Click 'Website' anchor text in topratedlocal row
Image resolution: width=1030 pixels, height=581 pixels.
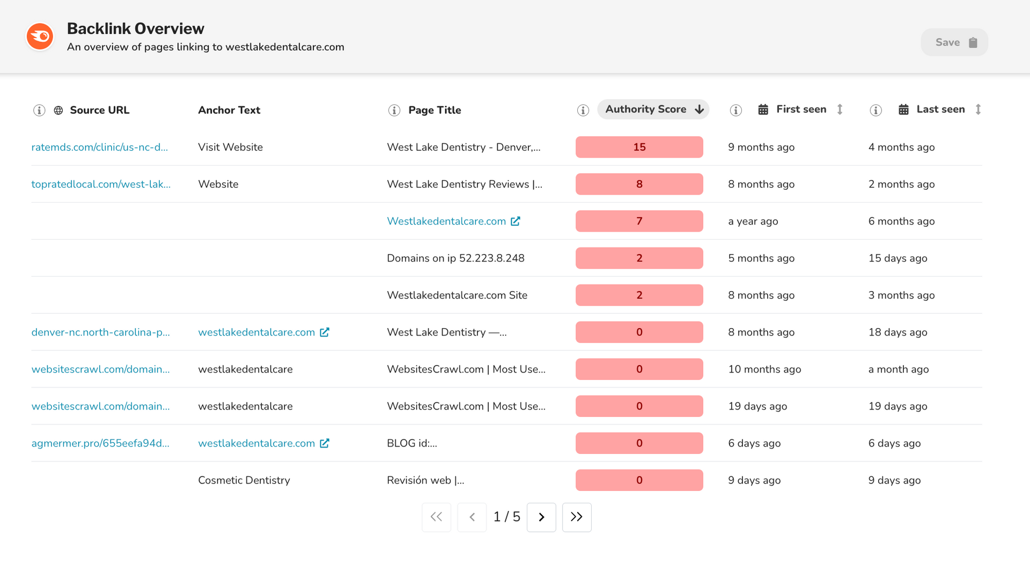tap(218, 184)
